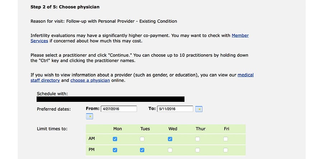Click the To date input field
This screenshot has height=159, width=323.
tap(175, 109)
